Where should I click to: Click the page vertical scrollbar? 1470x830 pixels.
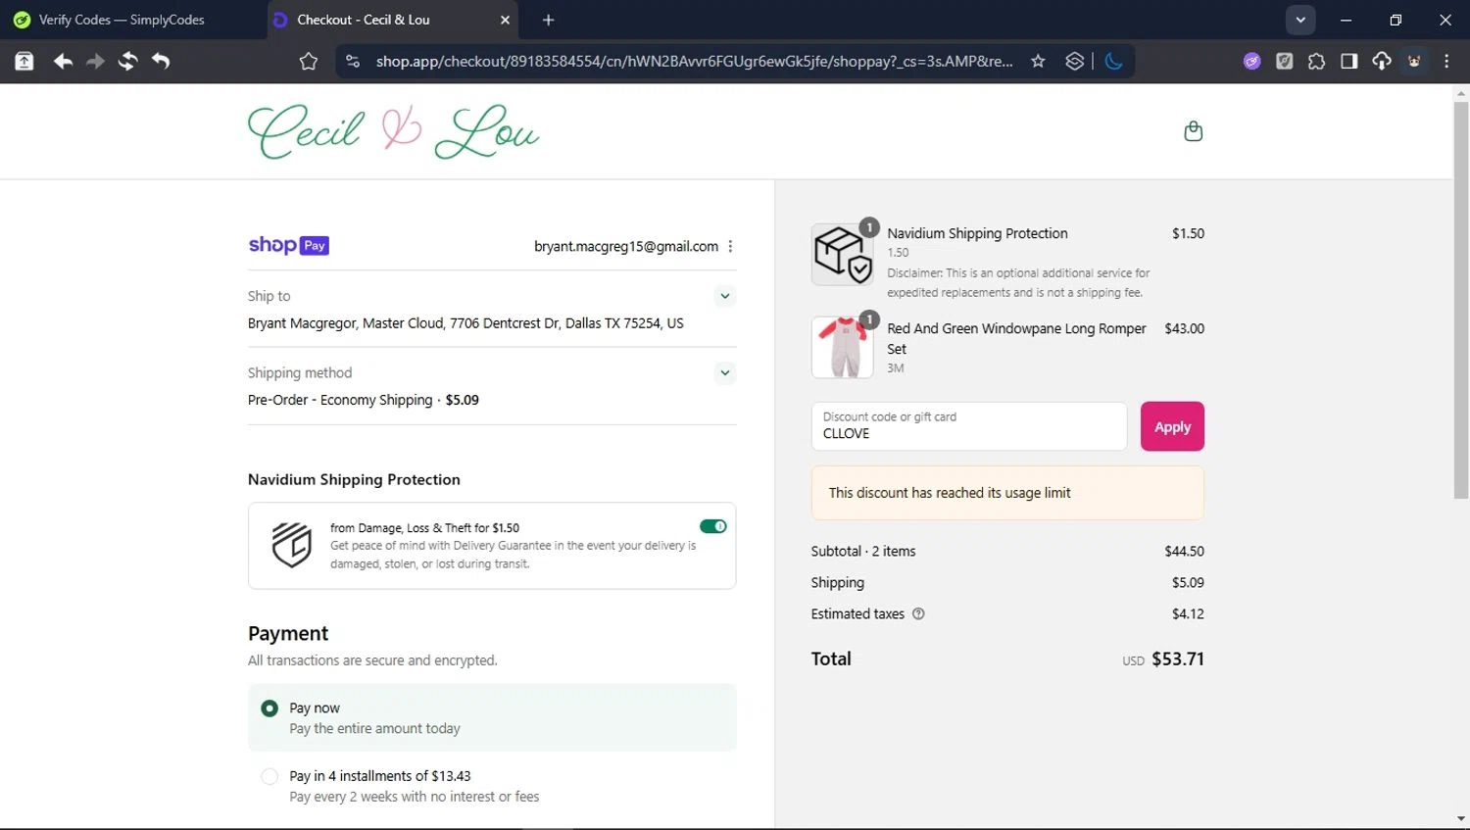[1461, 299]
